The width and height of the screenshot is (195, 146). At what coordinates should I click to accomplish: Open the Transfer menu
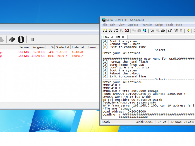point(147,25)
